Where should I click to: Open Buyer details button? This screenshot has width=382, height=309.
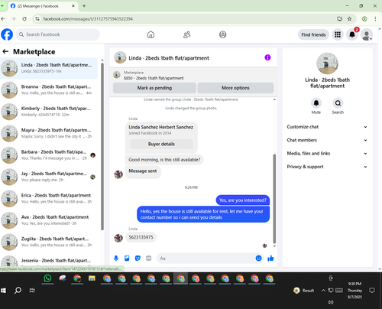(x=161, y=144)
